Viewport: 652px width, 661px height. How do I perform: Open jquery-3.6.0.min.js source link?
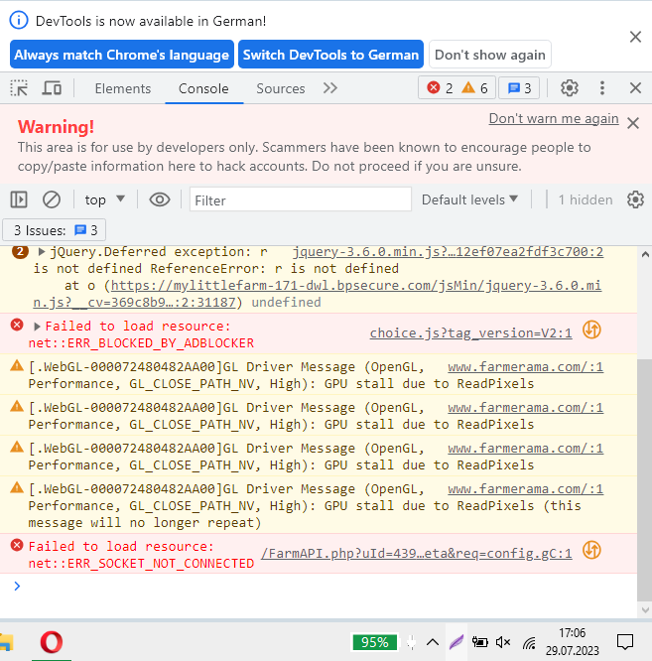point(448,252)
